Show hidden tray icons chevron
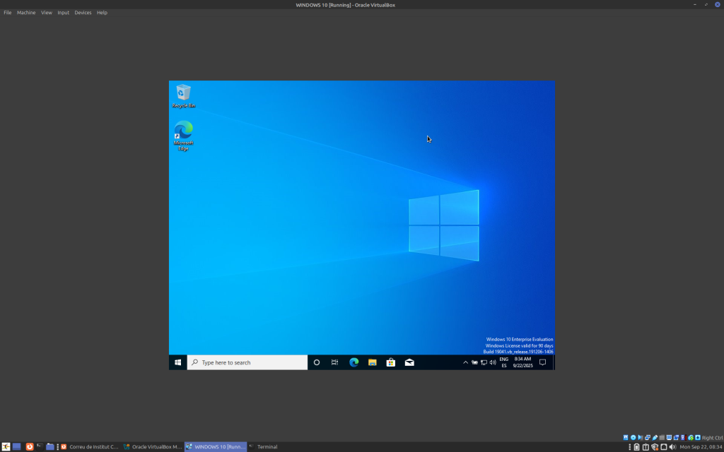This screenshot has width=724, height=452. 465,362
